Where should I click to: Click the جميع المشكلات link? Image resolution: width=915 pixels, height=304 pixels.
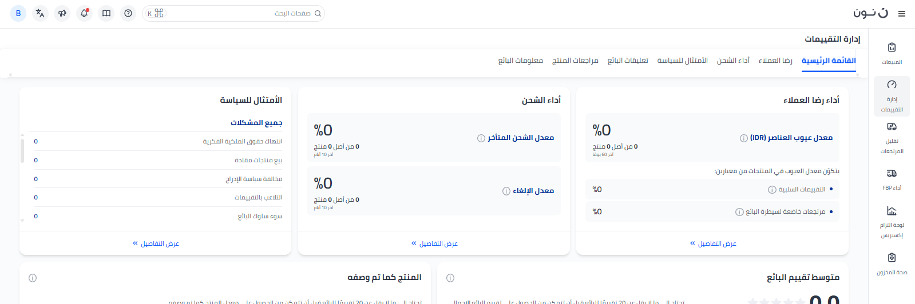click(256, 123)
